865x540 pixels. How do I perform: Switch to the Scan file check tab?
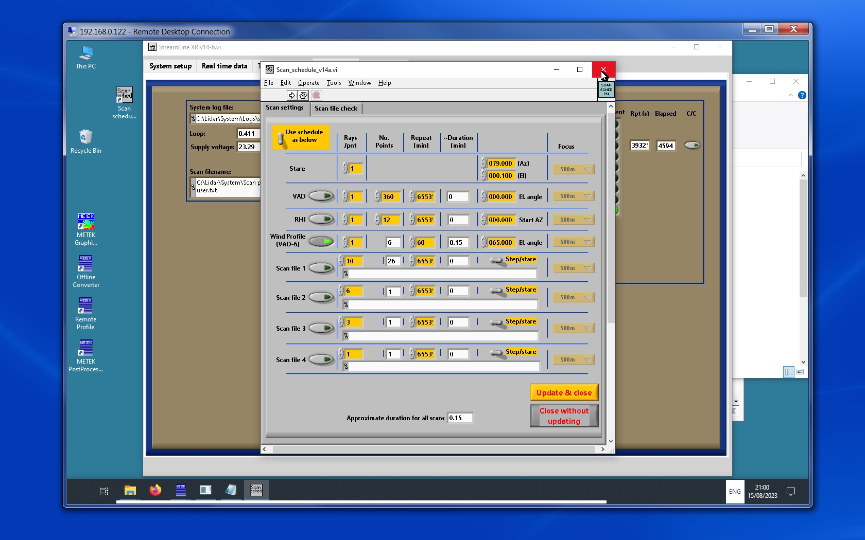336,109
